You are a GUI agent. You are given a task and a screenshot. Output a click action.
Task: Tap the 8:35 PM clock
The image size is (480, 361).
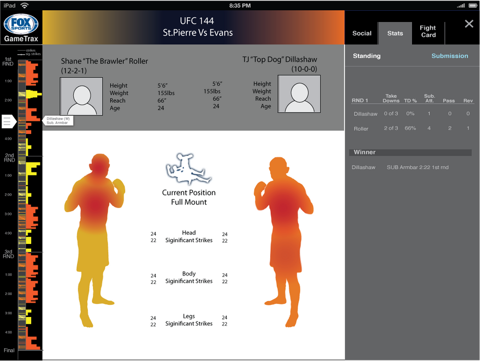click(239, 6)
